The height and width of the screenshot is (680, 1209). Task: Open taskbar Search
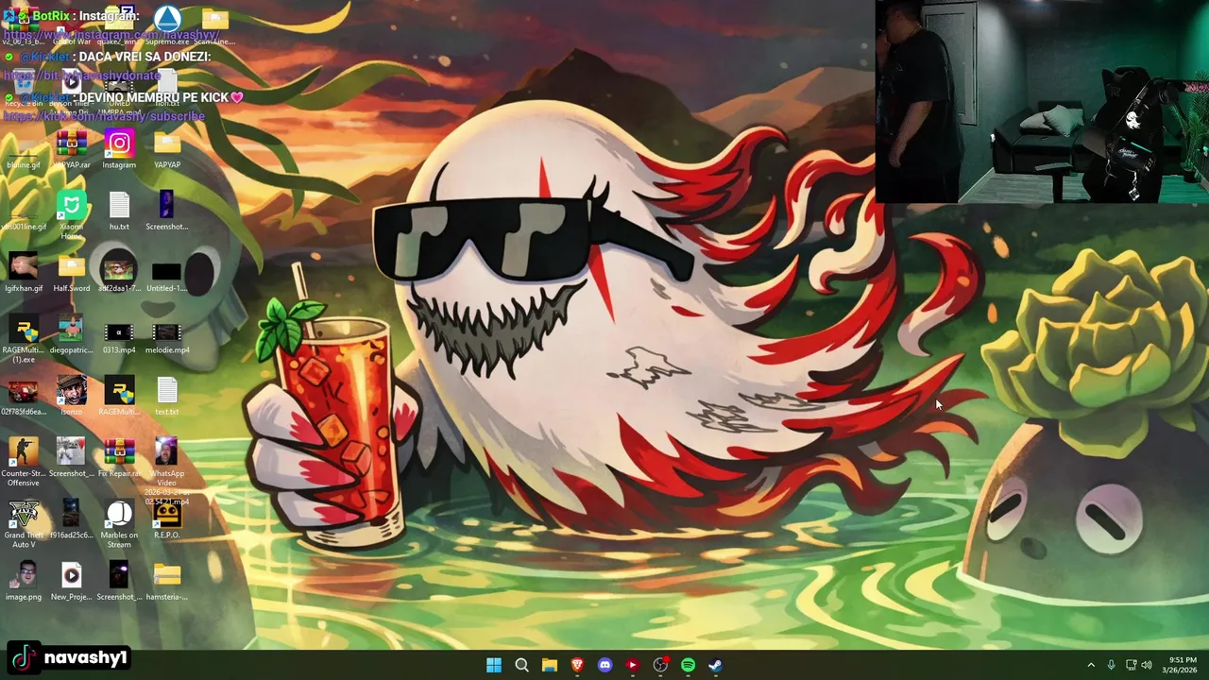[521, 665]
